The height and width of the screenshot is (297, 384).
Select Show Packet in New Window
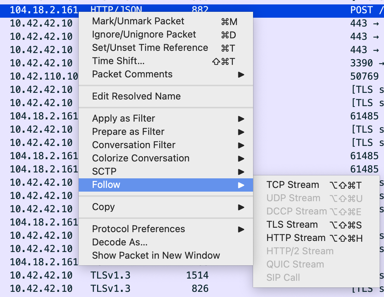pos(156,256)
